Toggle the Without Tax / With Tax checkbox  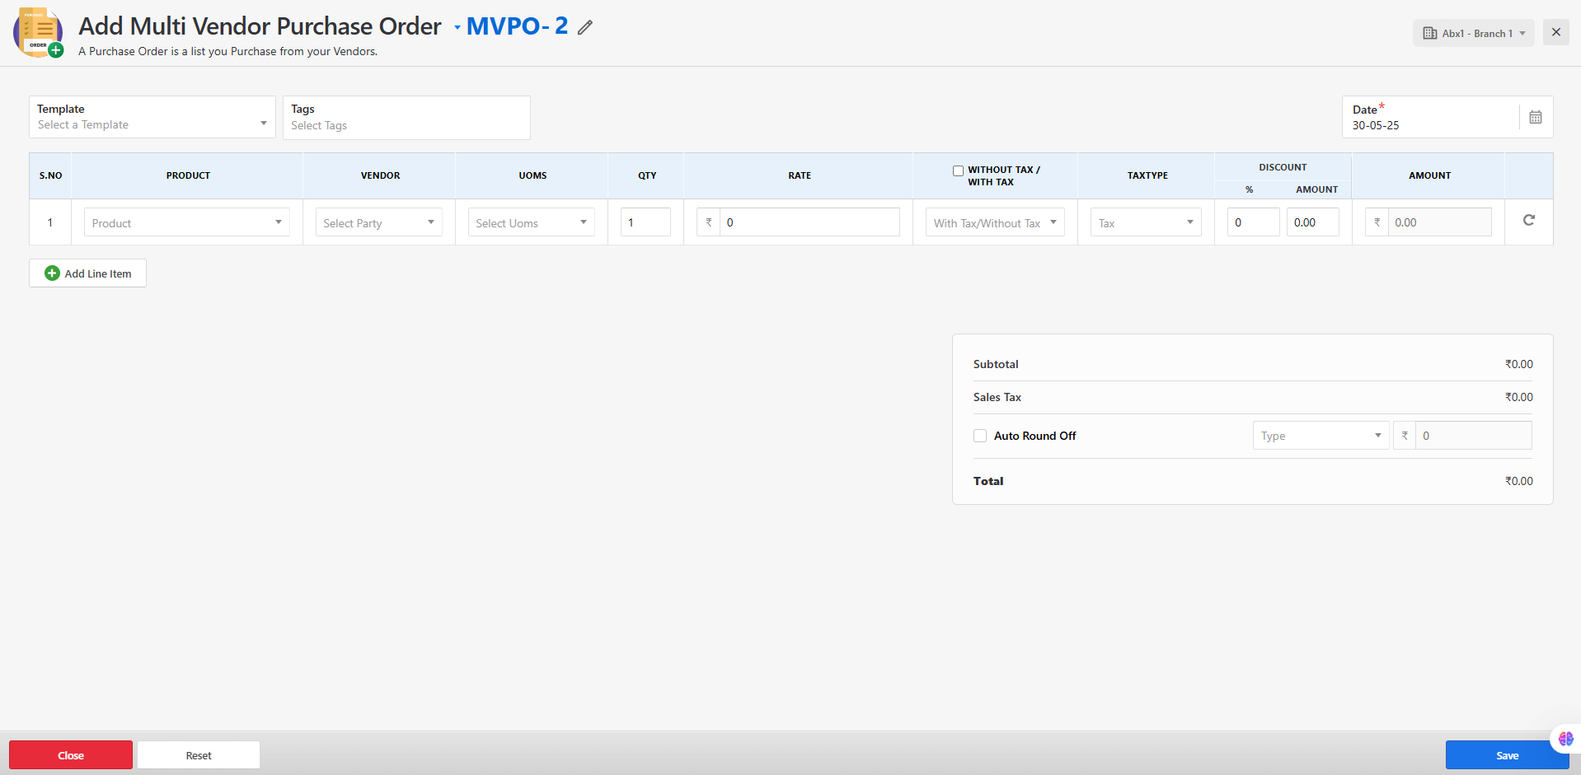point(958,170)
